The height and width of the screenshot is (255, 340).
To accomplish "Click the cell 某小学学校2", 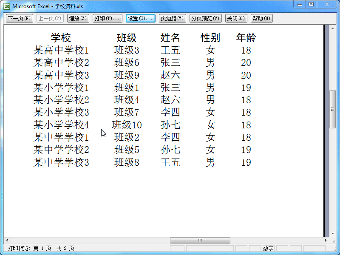I will pyautogui.click(x=61, y=100).
